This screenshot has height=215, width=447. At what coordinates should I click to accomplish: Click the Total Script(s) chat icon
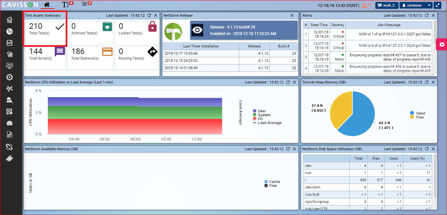pos(60,52)
